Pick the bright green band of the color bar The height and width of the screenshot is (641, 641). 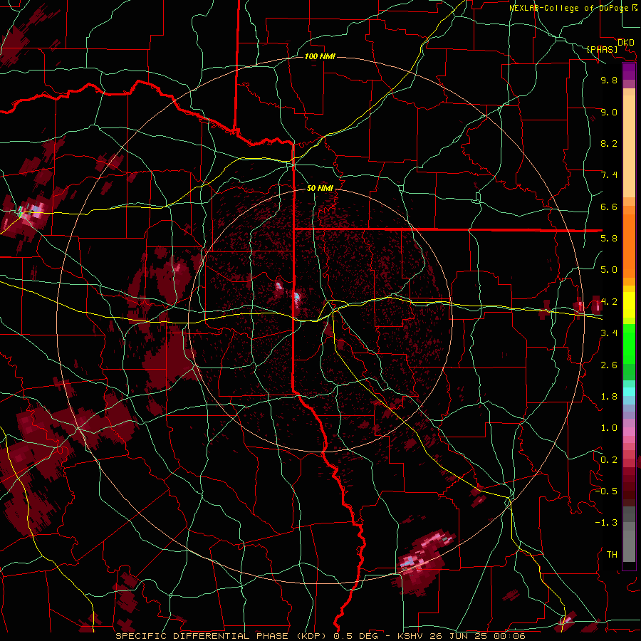pos(629,344)
